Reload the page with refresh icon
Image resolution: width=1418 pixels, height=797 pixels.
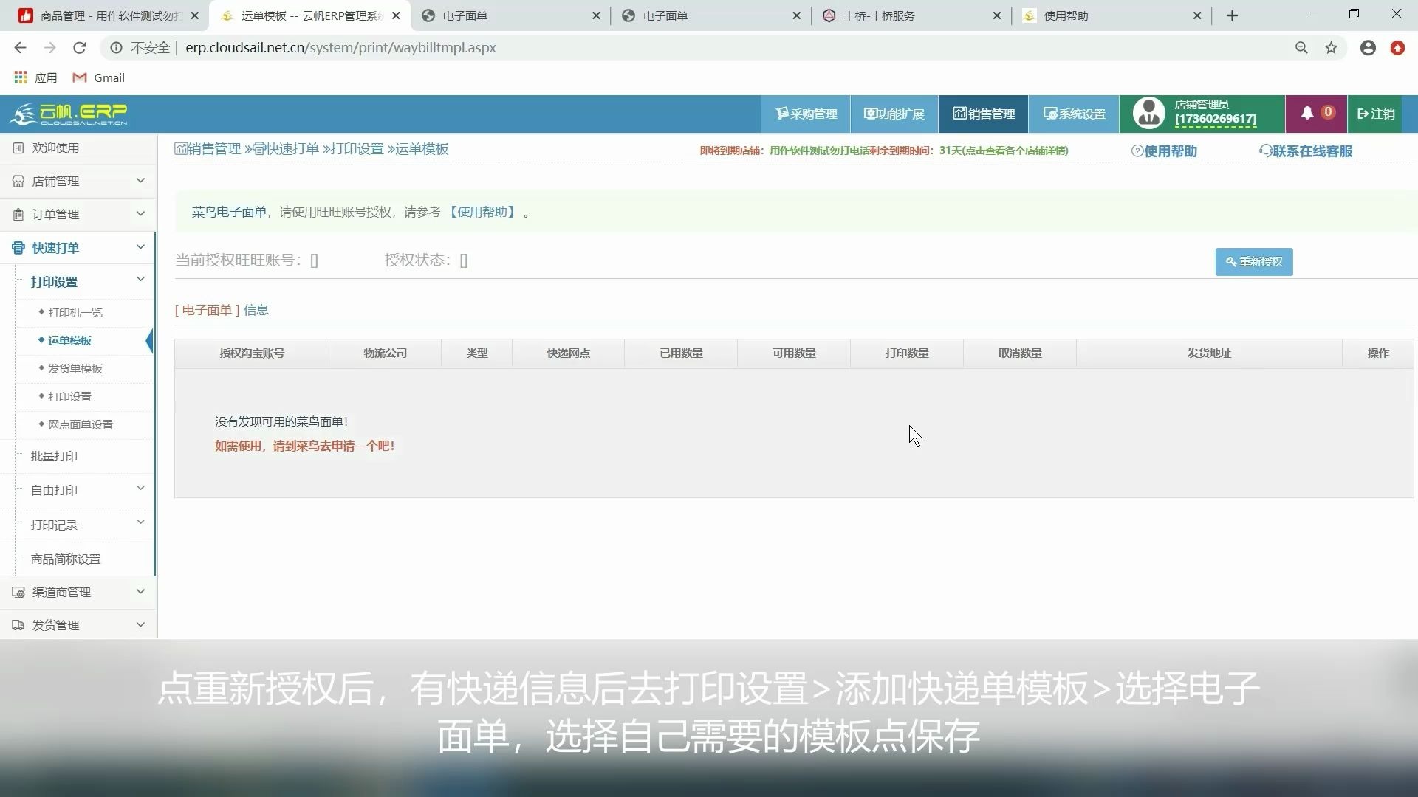click(80, 48)
